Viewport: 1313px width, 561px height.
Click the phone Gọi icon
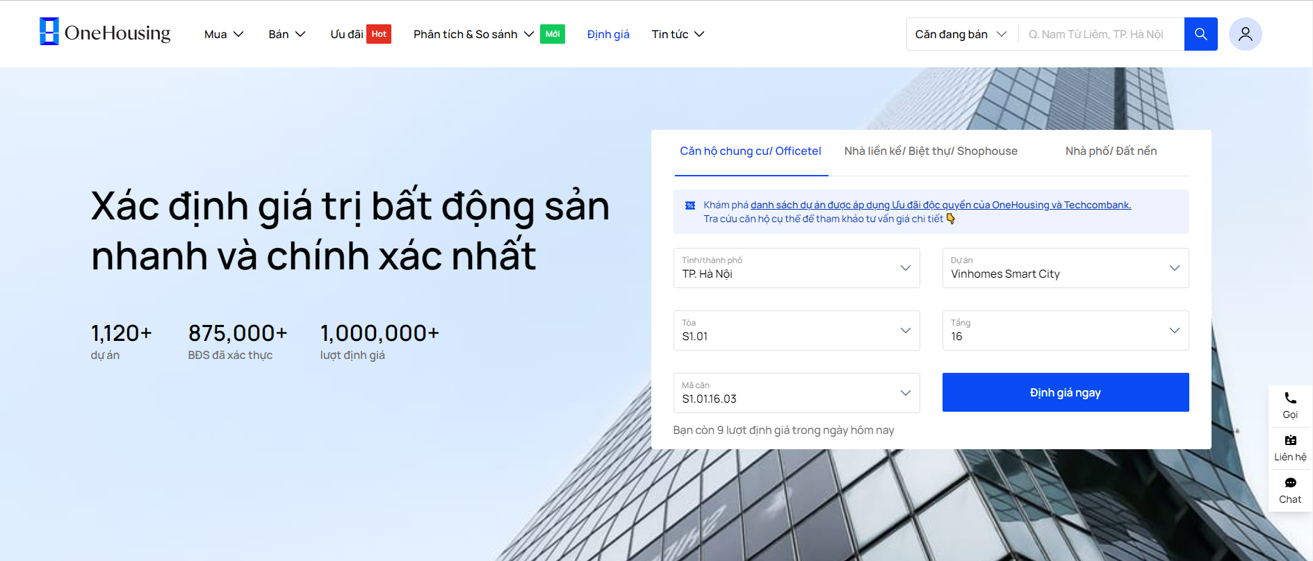1290,399
